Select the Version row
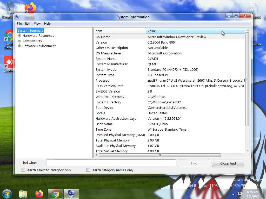The image size is (266, 199). tap(170, 42)
